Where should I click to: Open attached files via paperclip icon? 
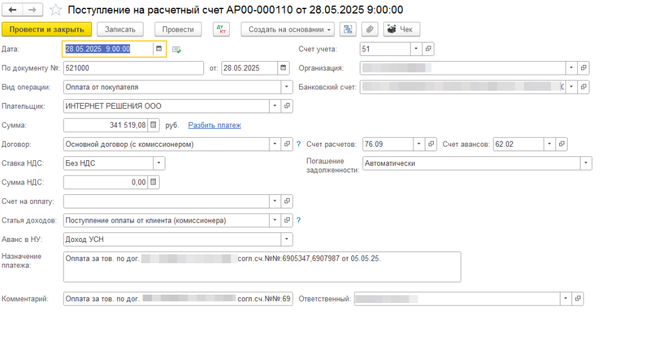[369, 29]
